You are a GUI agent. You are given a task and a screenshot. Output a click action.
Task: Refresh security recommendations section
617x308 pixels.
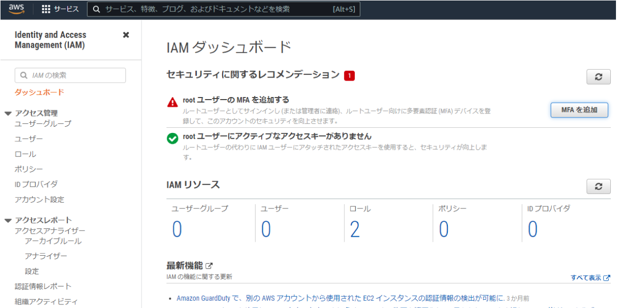[598, 76]
